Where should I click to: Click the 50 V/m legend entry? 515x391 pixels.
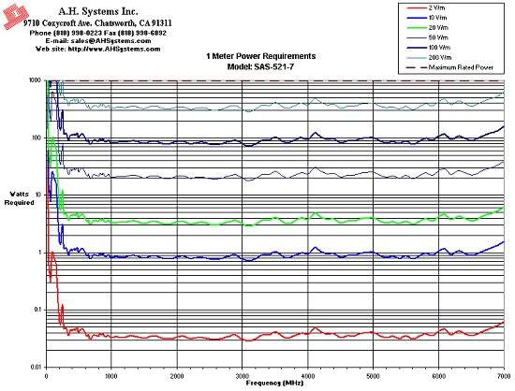pyautogui.click(x=428, y=37)
